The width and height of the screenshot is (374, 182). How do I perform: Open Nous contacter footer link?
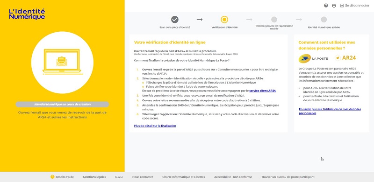tap(143, 177)
